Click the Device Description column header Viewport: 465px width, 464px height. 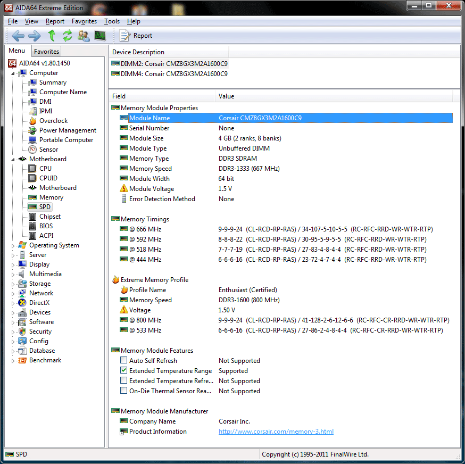click(169, 52)
